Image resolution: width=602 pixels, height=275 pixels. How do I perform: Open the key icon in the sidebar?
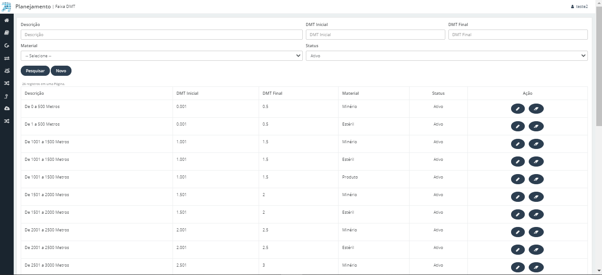coord(7,96)
